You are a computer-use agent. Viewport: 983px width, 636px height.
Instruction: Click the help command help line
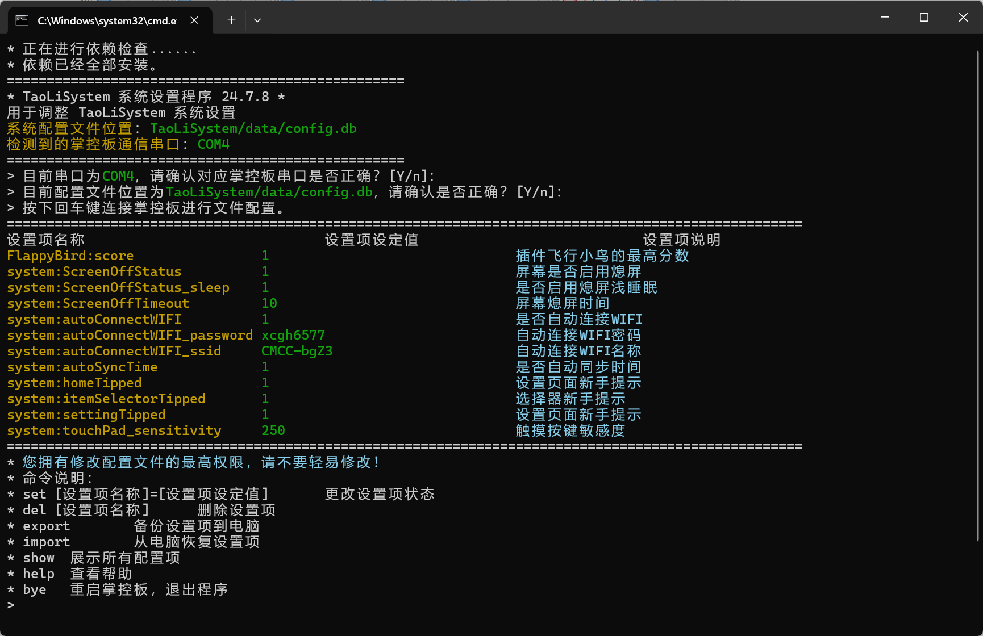tap(70, 574)
